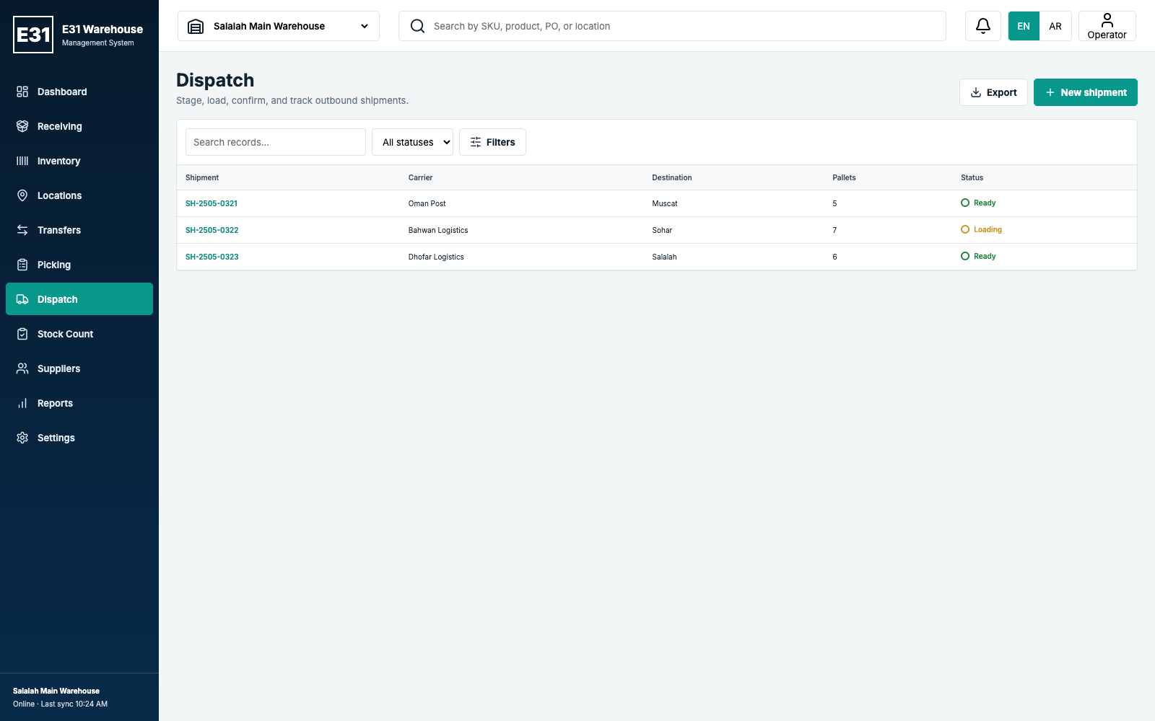Click the Salalah destination cell
1155x721 pixels.
point(664,257)
